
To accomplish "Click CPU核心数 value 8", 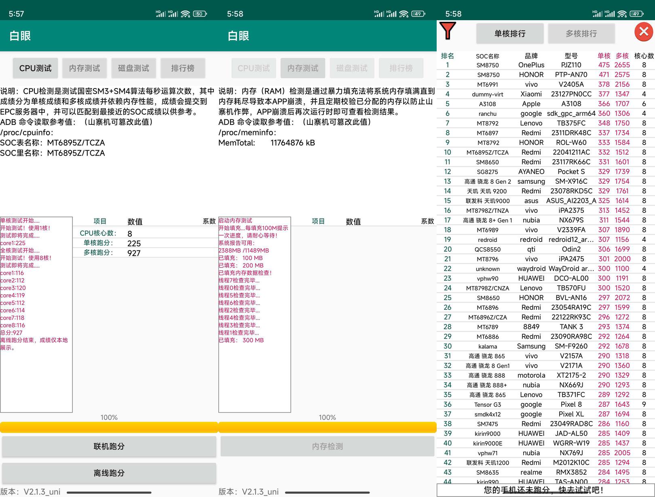I will [130, 234].
